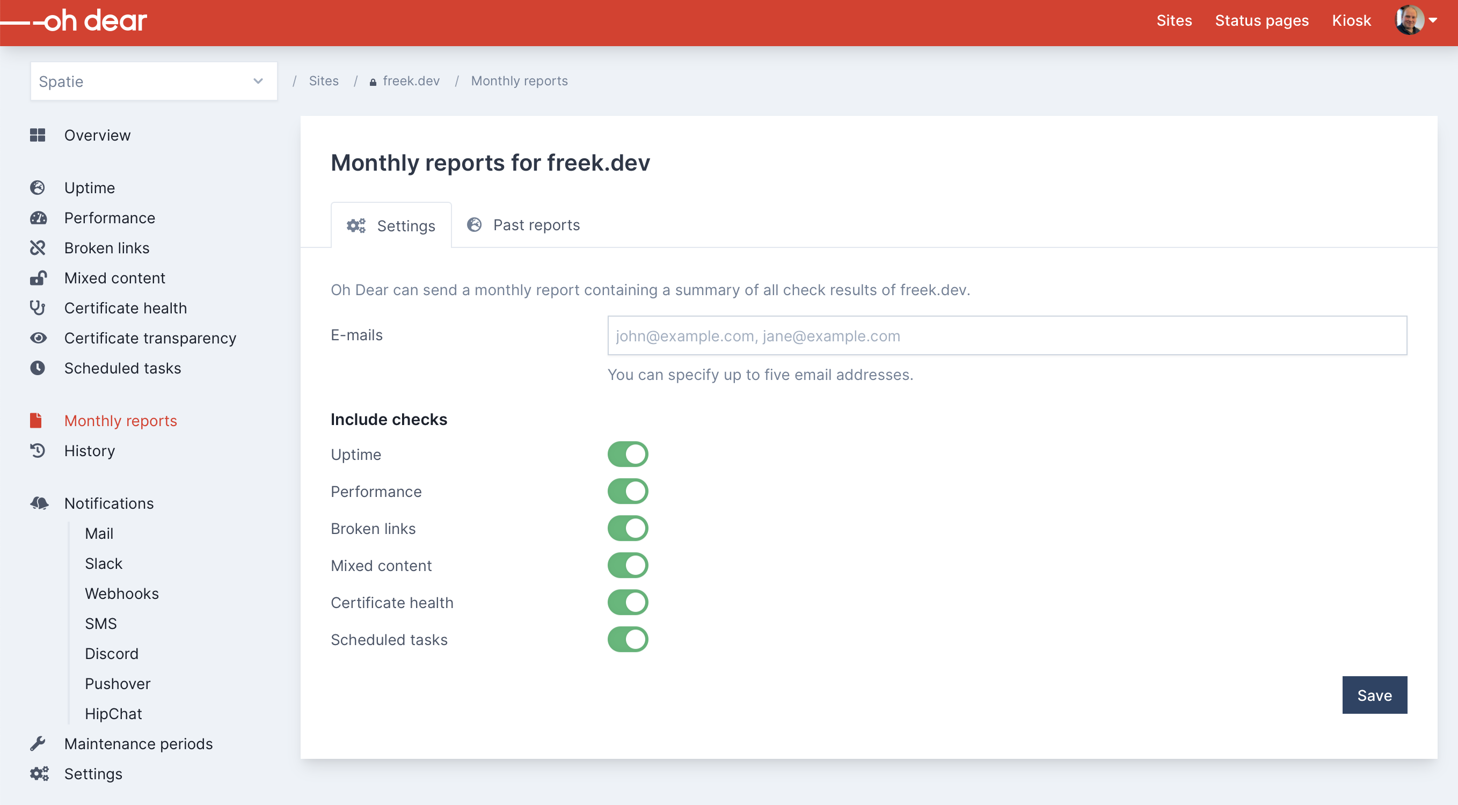Screen dimensions: 1458x805
Task: Open Mixed content page in sidebar
Action: 115,278
